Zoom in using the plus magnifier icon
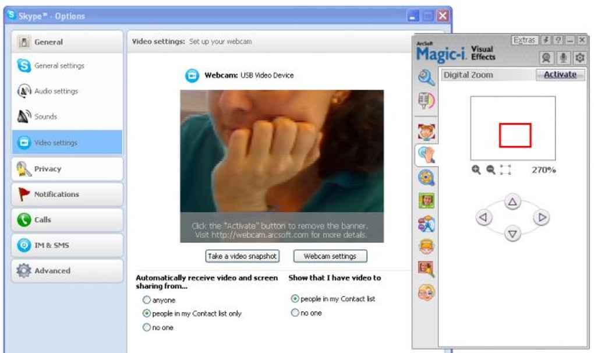594x353 pixels. coord(476,170)
